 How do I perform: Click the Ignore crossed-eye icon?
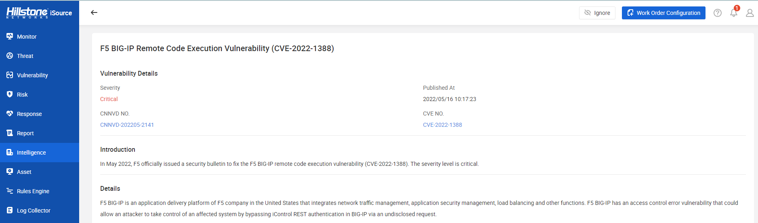coord(588,13)
